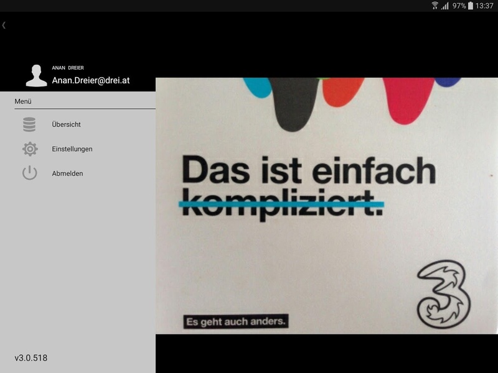Tap the Abmelden power icon

[x=29, y=173]
